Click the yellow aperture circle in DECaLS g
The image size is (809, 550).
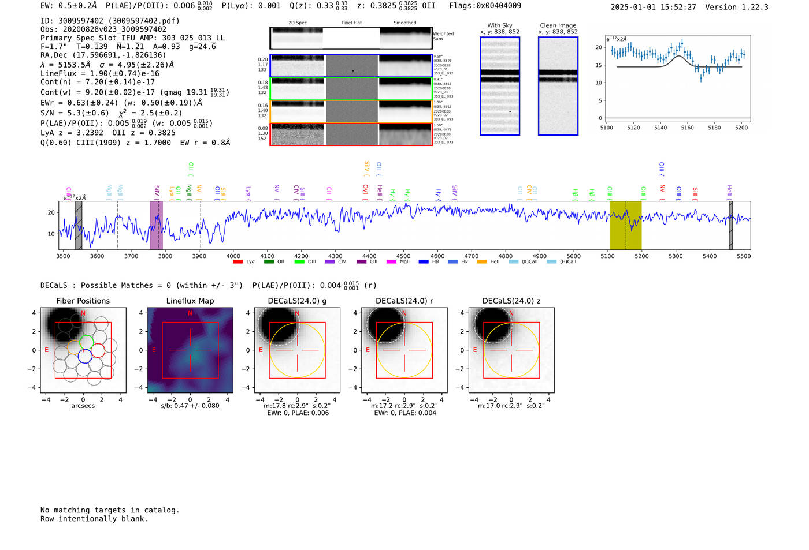pyautogui.click(x=297, y=350)
